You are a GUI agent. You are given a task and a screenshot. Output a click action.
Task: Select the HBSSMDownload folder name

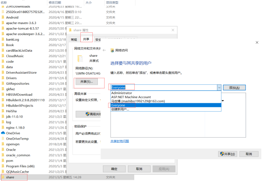pyautogui.click(x=19, y=95)
